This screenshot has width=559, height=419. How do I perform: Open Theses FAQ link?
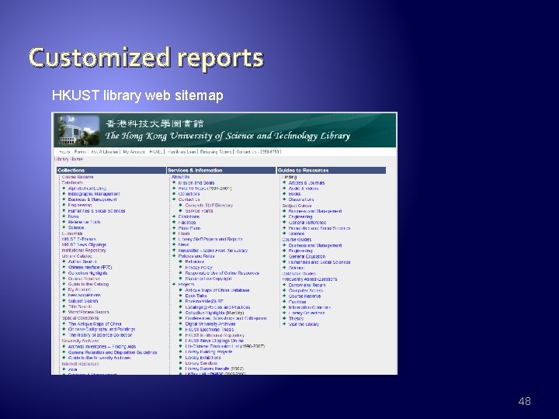click(x=296, y=319)
